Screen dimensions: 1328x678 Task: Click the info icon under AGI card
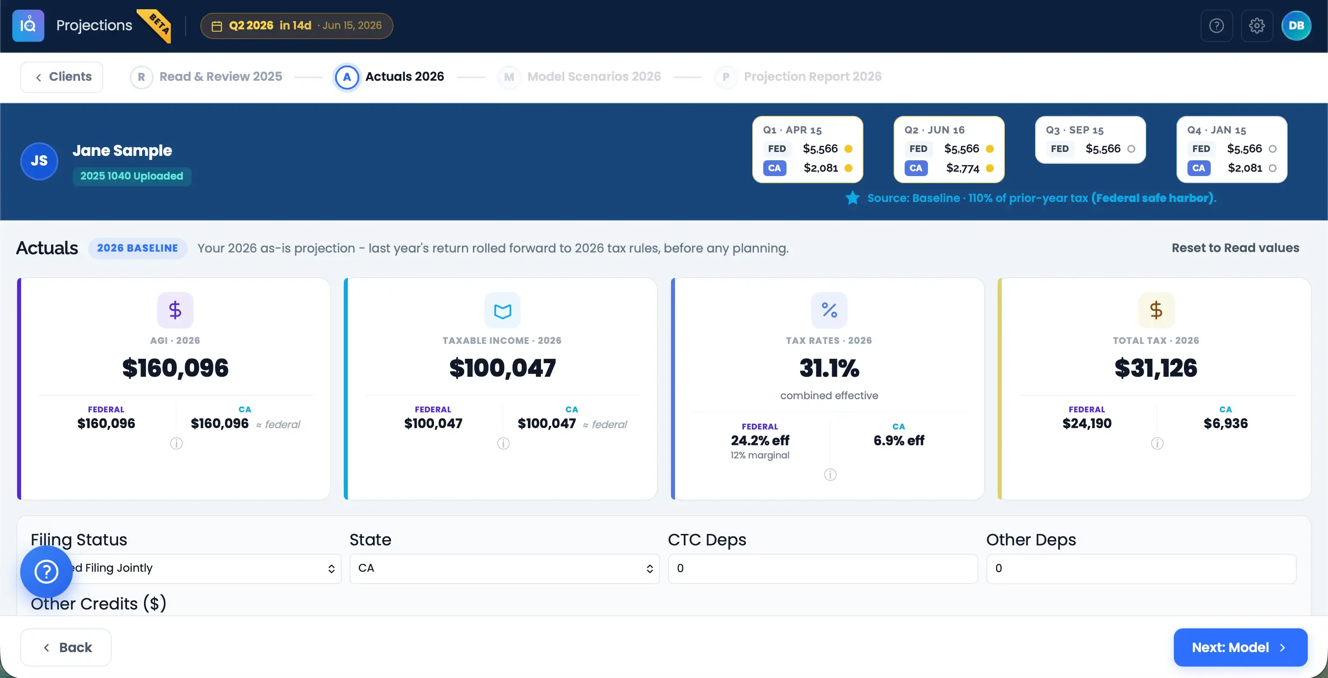176,444
